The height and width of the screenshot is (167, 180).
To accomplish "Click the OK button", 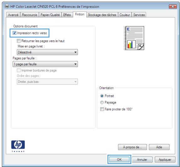I will [119, 159].
